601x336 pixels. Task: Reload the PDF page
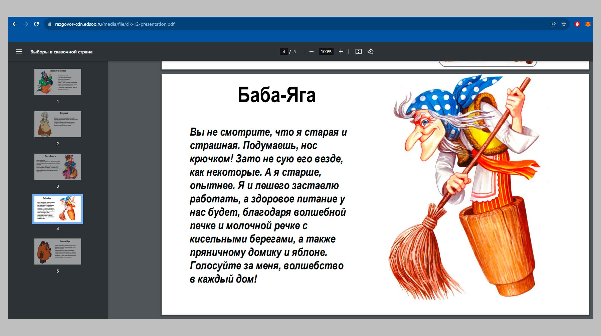[36, 24]
